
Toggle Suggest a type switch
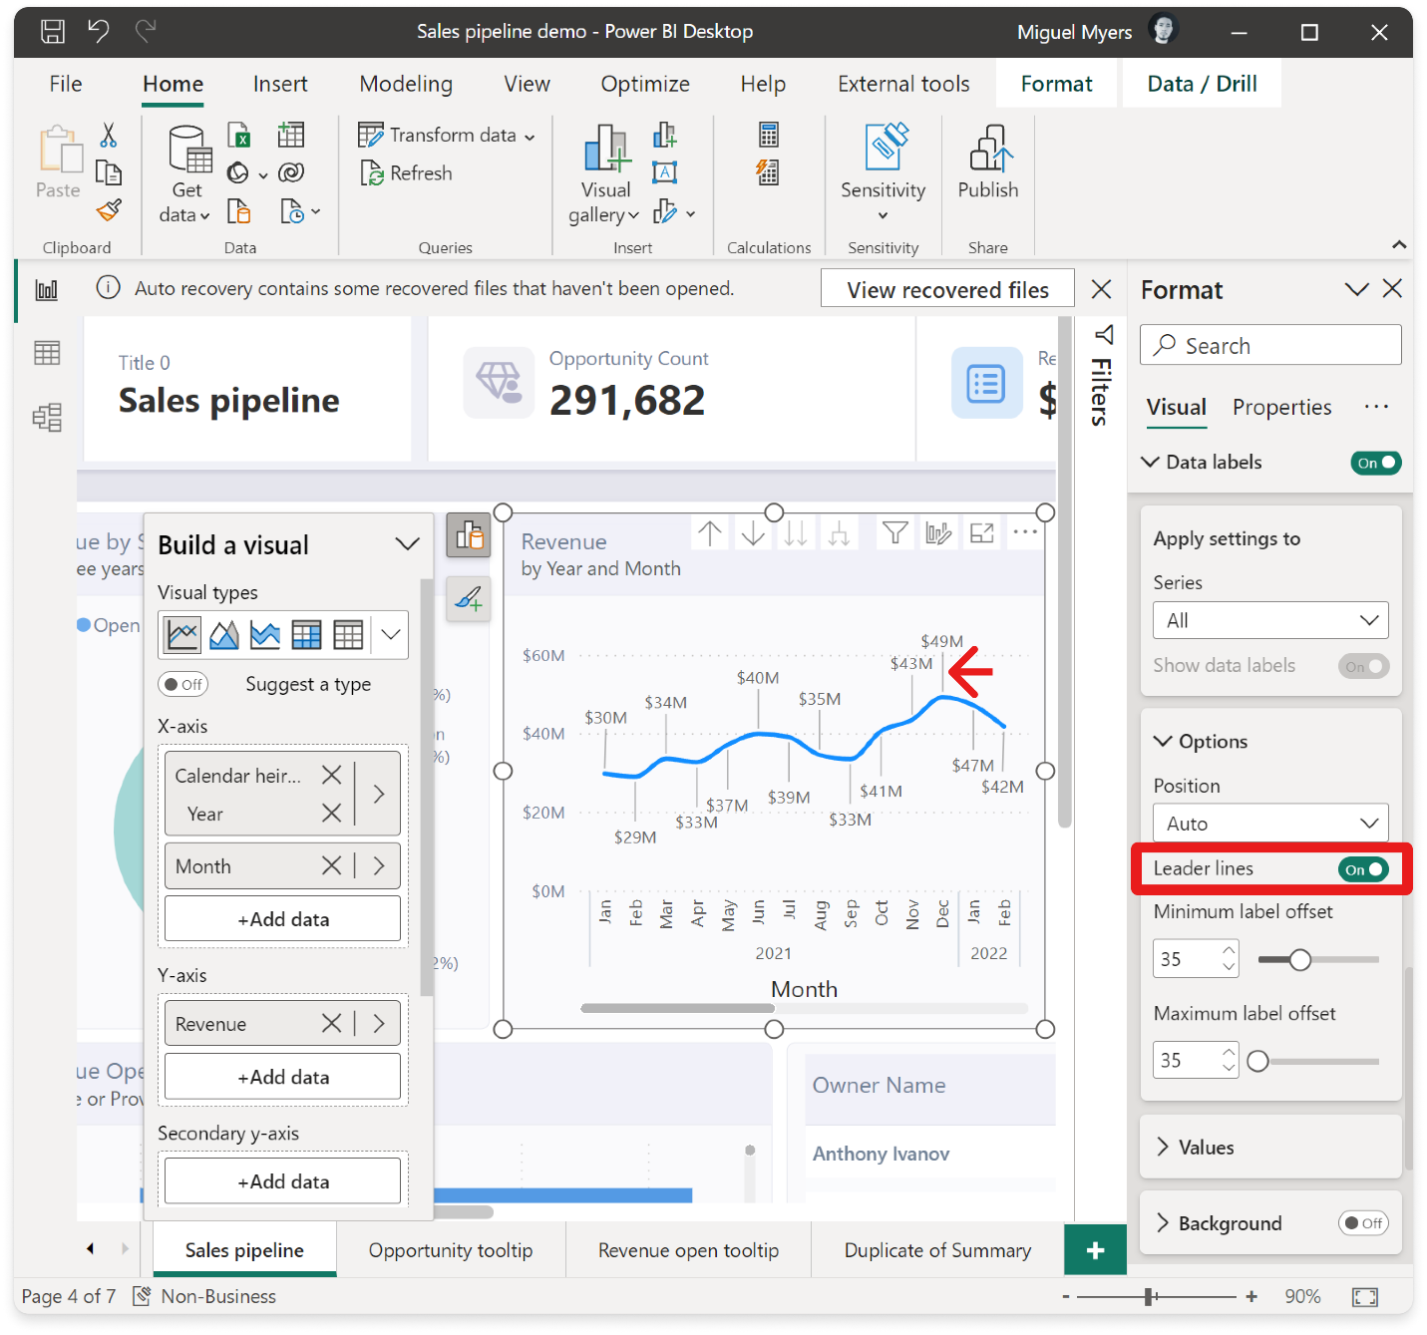(x=183, y=685)
